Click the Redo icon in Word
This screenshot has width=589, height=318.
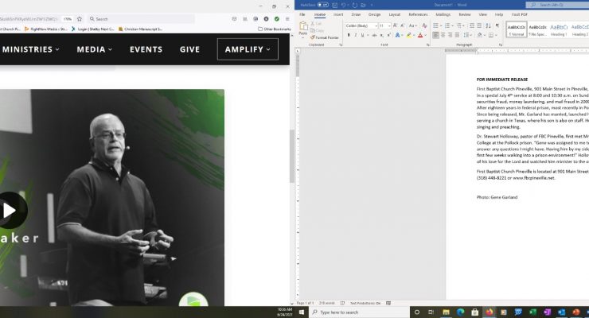(x=354, y=5)
